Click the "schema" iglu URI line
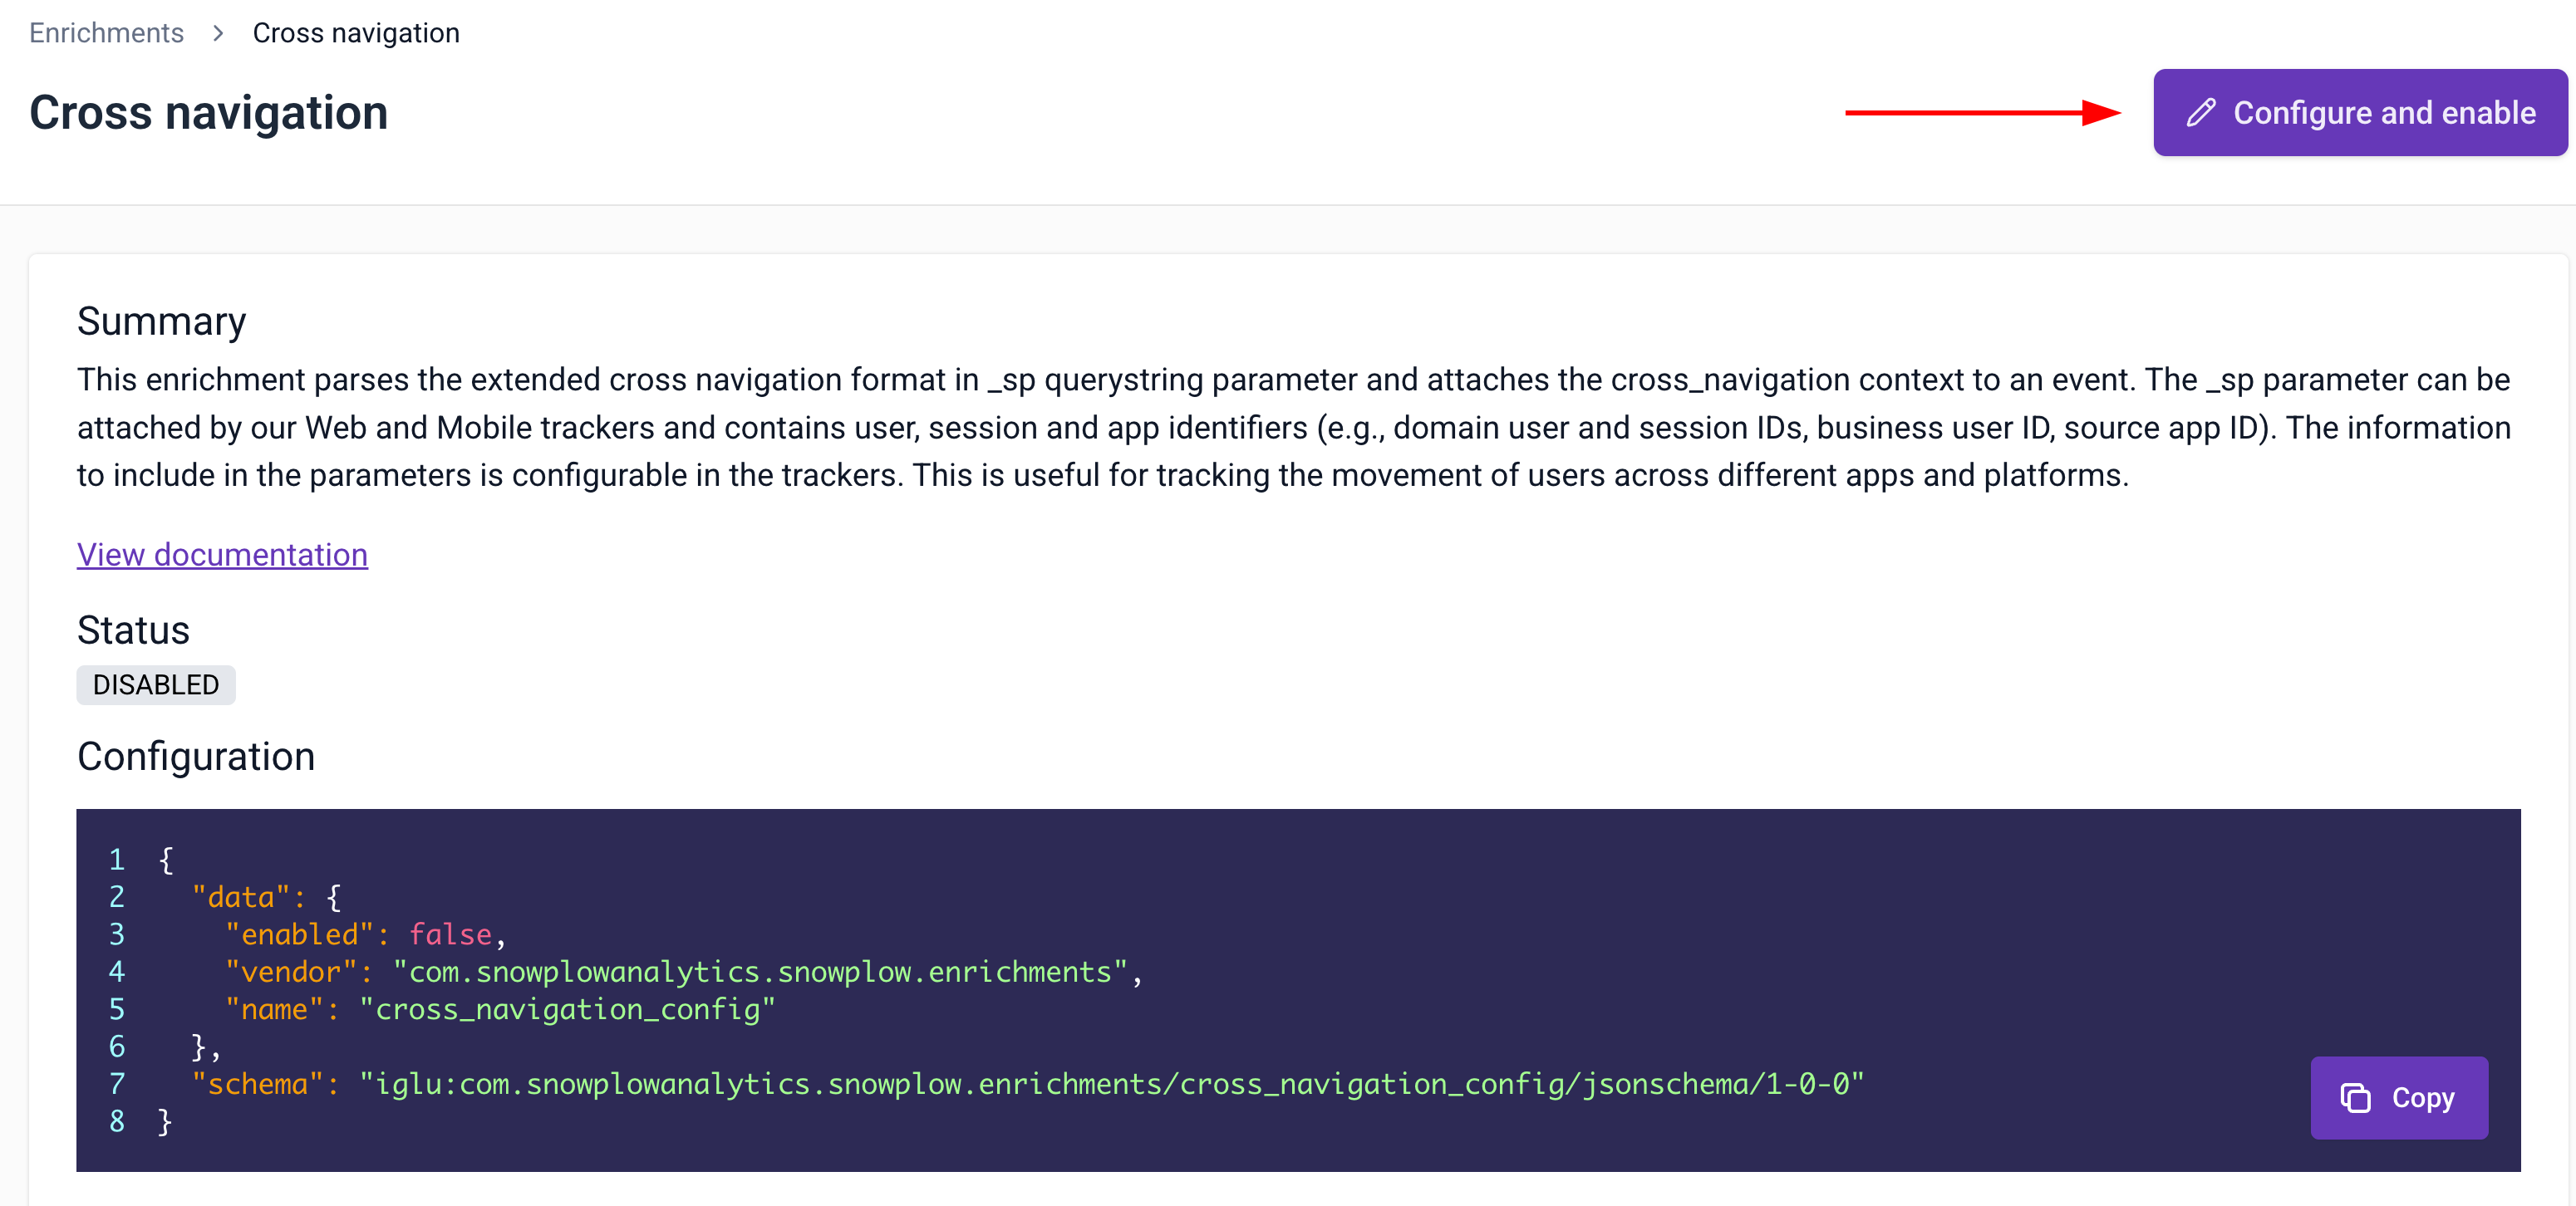This screenshot has width=2576, height=1206. click(1027, 1084)
